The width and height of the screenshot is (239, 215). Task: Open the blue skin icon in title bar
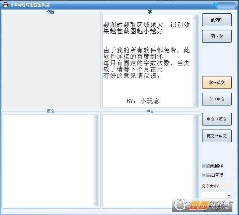214,5
